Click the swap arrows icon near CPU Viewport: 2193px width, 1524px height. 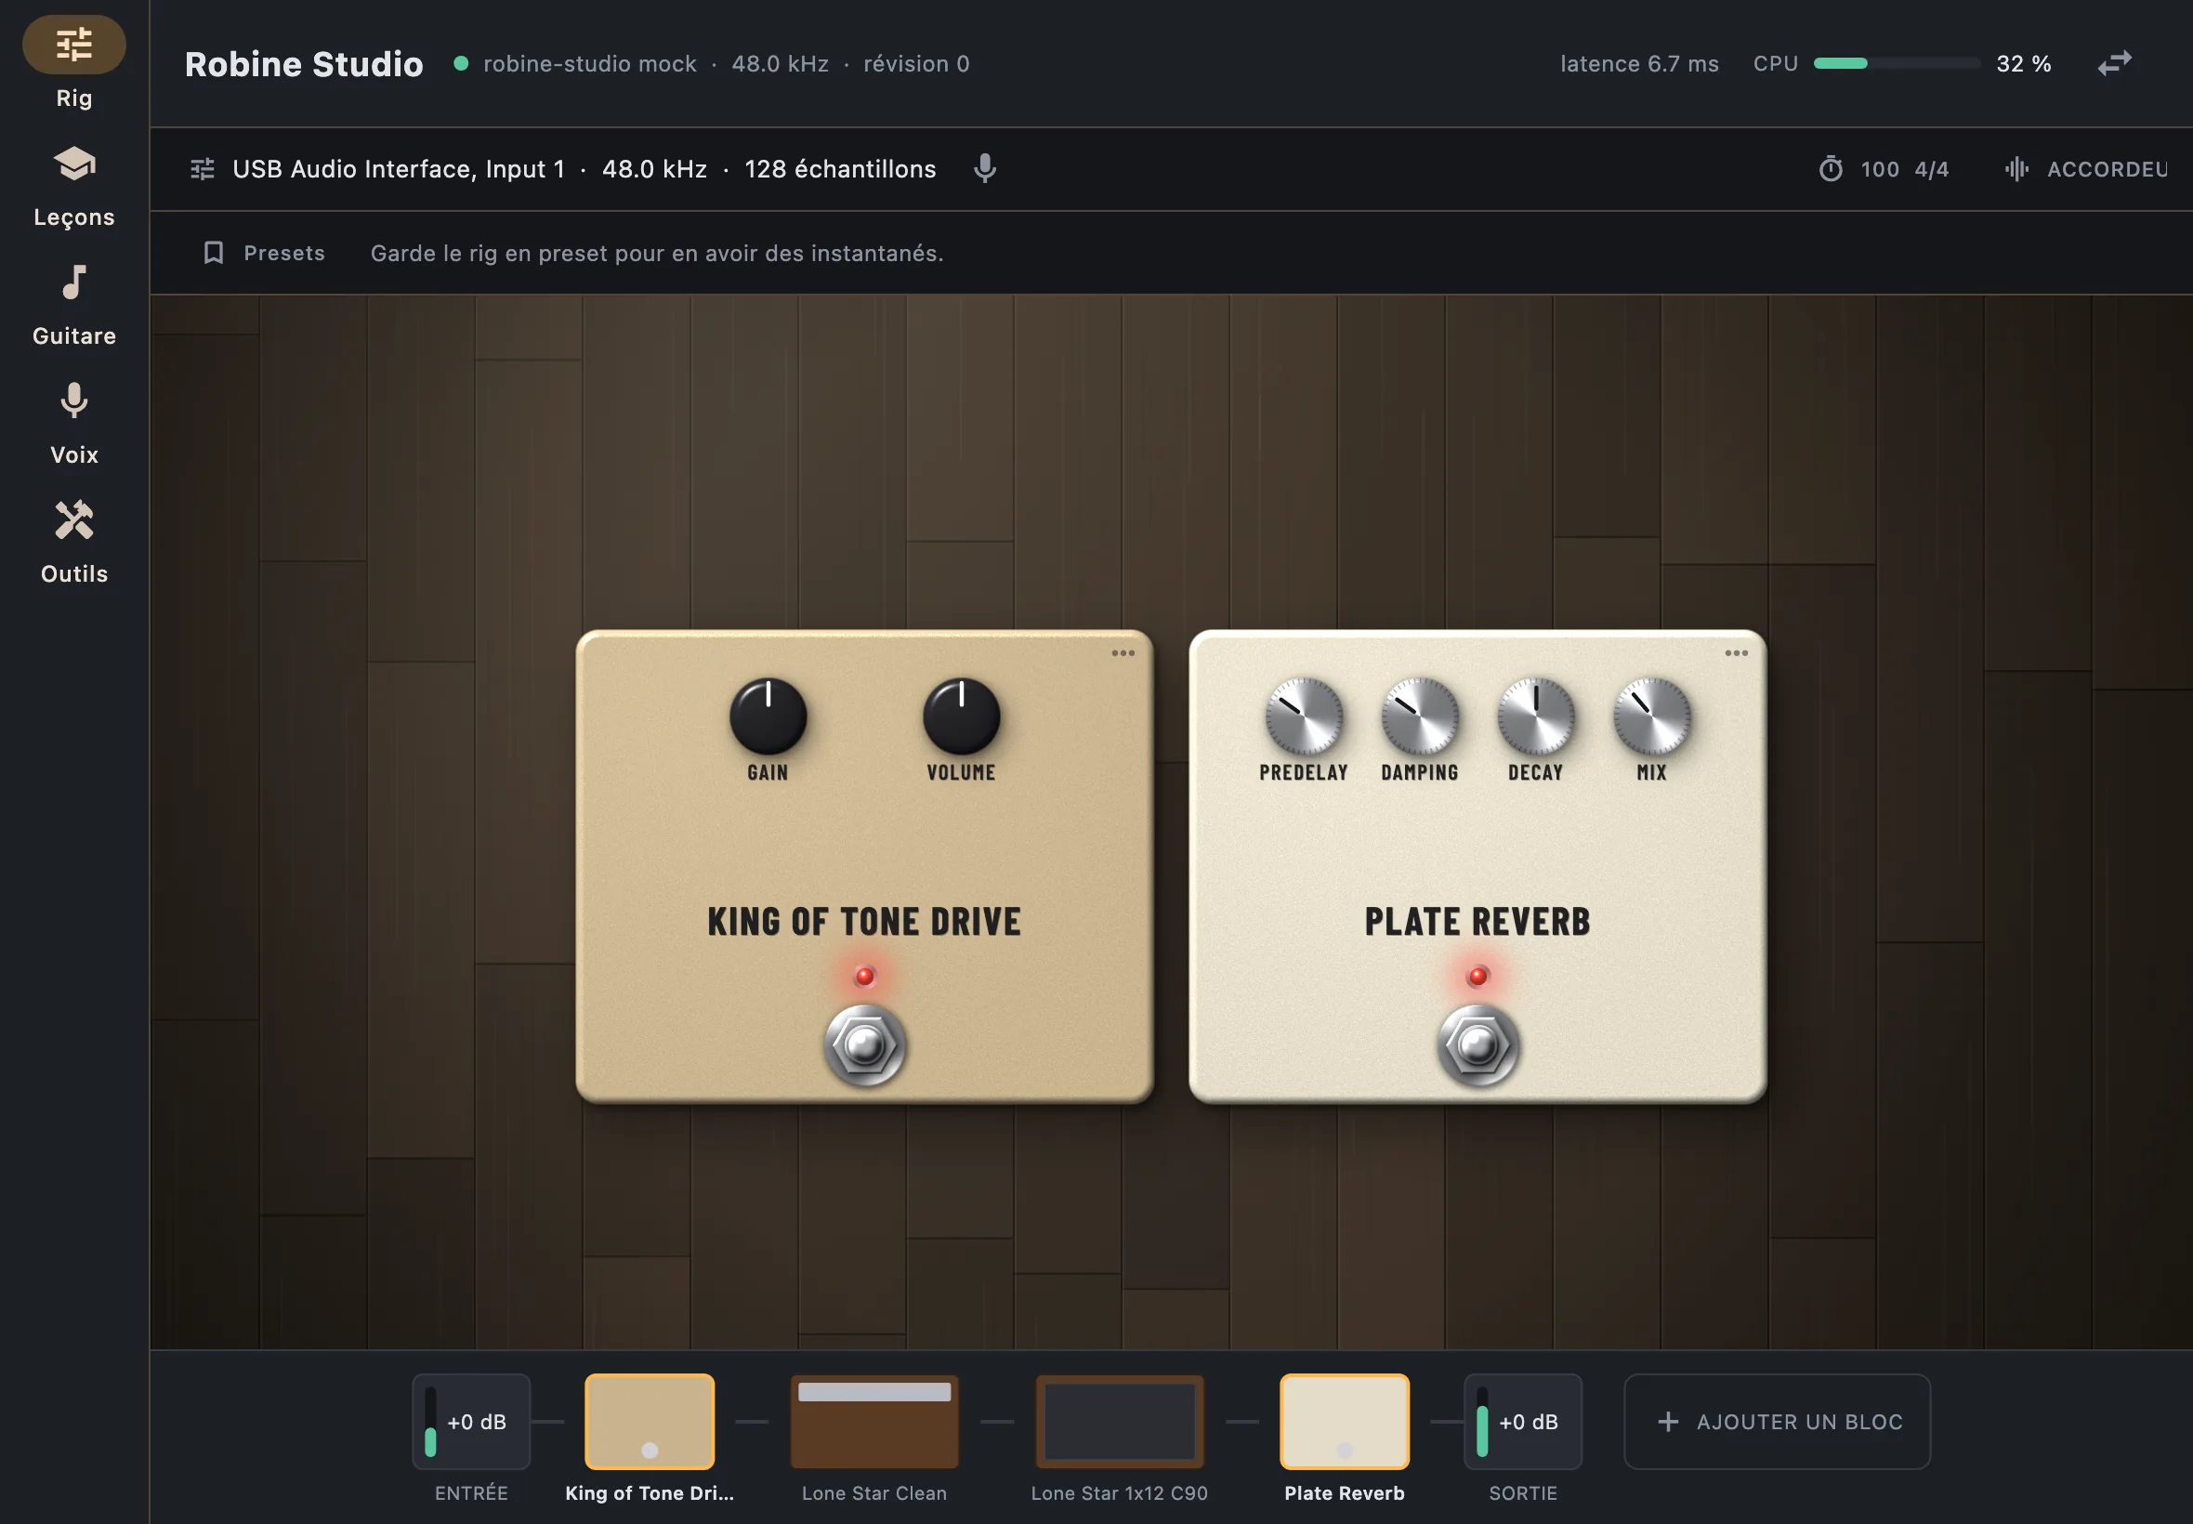[2114, 64]
